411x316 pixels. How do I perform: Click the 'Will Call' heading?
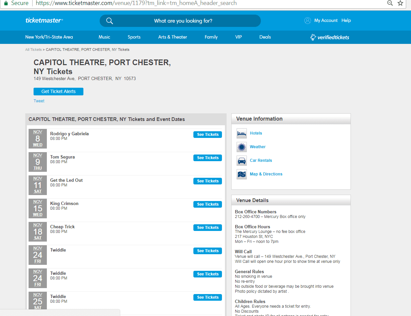point(243,252)
